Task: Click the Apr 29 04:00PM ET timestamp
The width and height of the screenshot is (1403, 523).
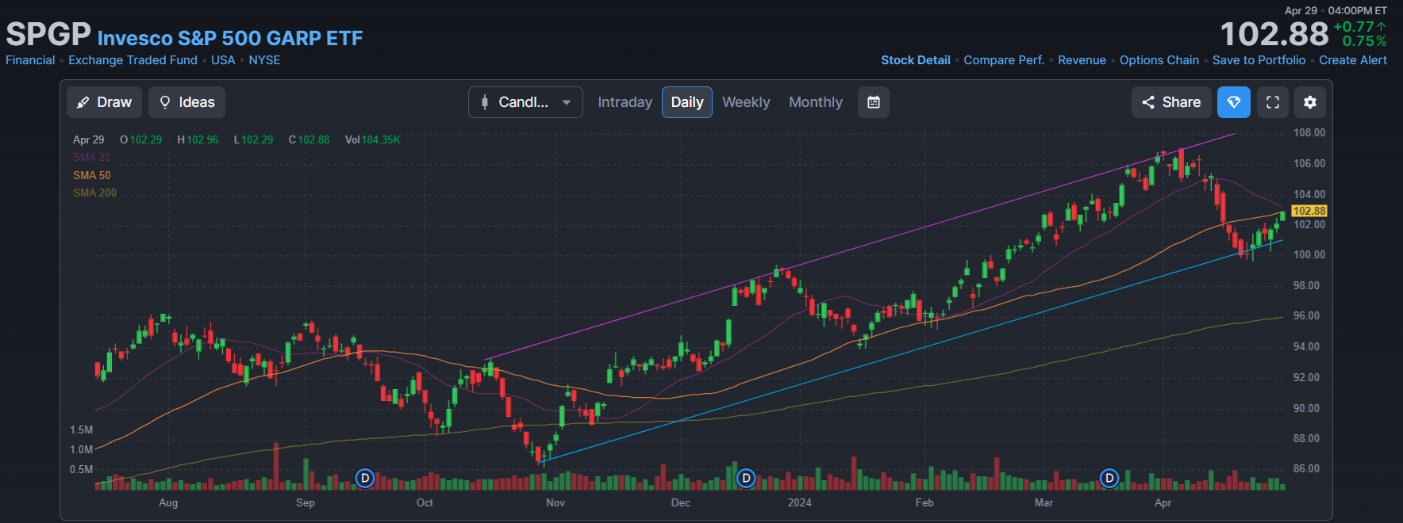Action: (x=1336, y=10)
